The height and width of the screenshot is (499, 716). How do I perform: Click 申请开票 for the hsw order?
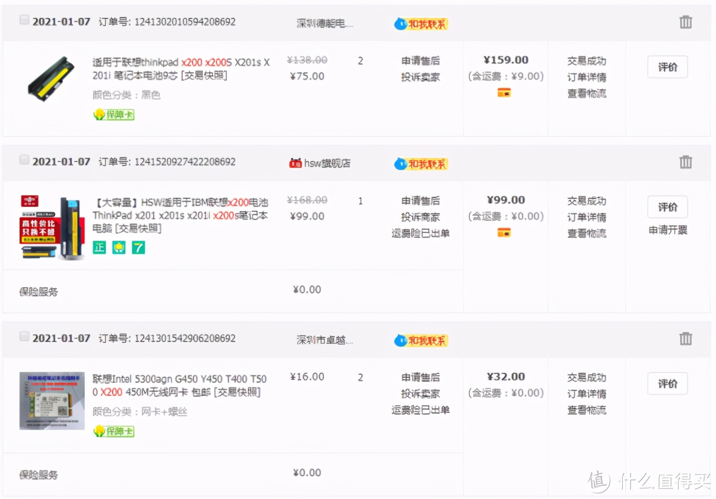pos(668,230)
